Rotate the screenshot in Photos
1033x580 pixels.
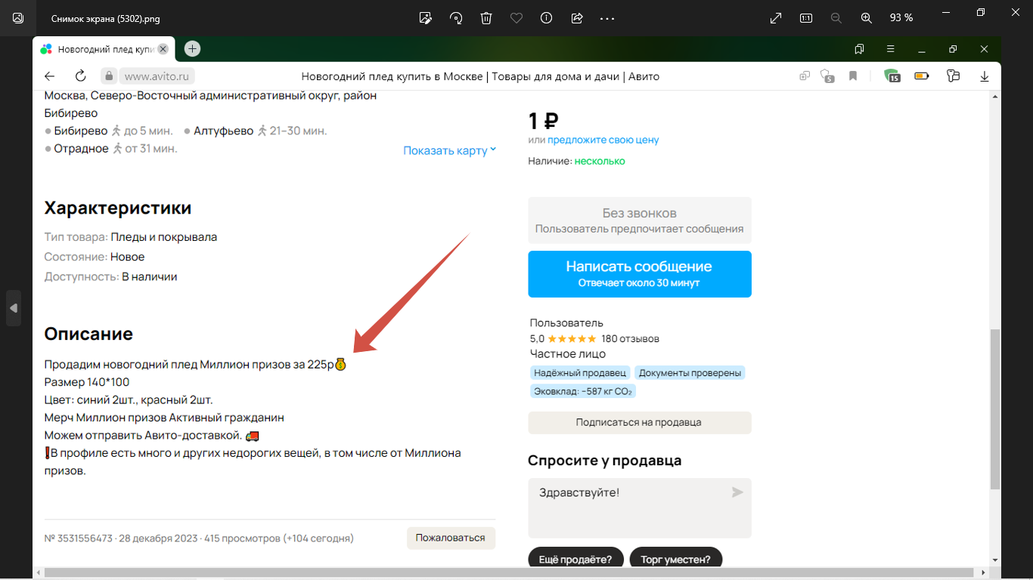pyautogui.click(x=456, y=18)
